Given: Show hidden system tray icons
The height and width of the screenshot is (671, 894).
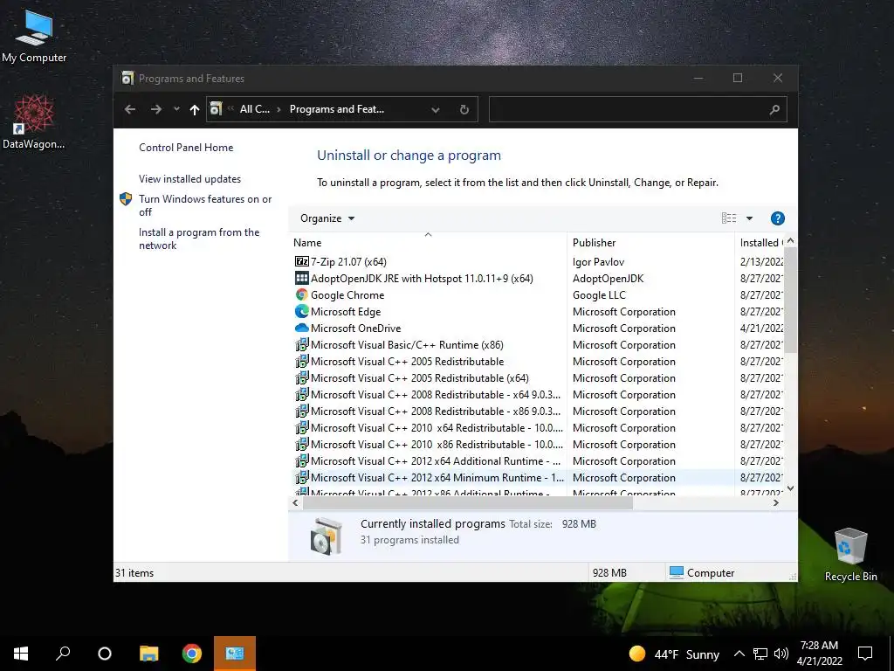Looking at the screenshot, I should pos(739,654).
